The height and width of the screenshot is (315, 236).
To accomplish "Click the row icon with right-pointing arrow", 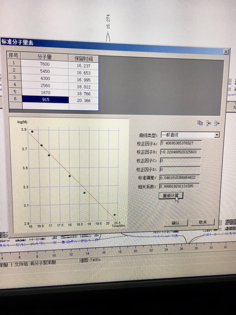I will tap(216, 123).
